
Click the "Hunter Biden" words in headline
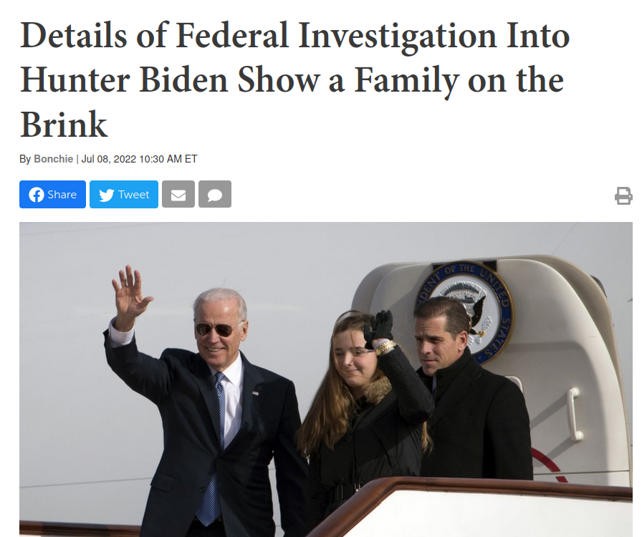click(124, 79)
